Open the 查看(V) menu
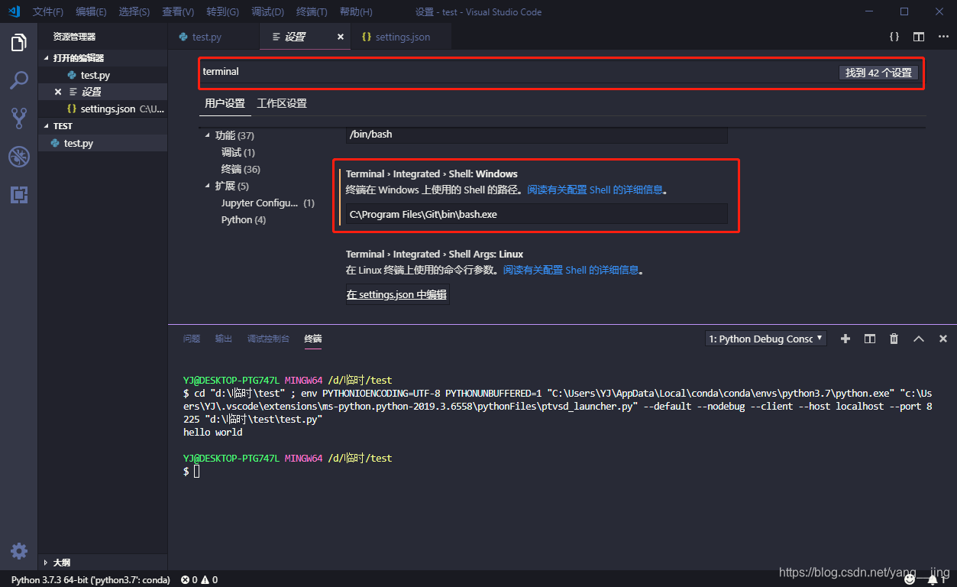Image resolution: width=957 pixels, height=587 pixels. (178, 11)
